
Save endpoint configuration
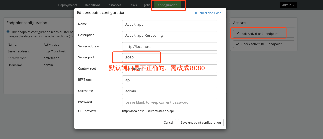[201, 122]
